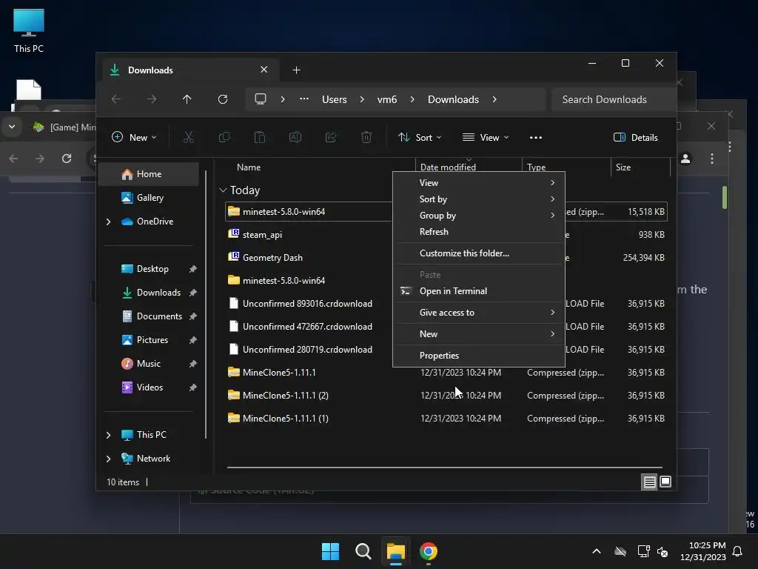Go to Home in navigation pane
The width and height of the screenshot is (758, 569).
tap(148, 174)
